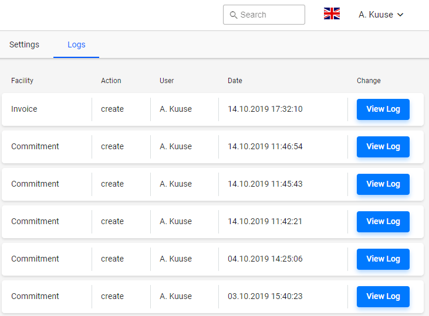Click date 14.10.2019 11:46:54
This screenshot has width=429, height=316.
pos(265,146)
